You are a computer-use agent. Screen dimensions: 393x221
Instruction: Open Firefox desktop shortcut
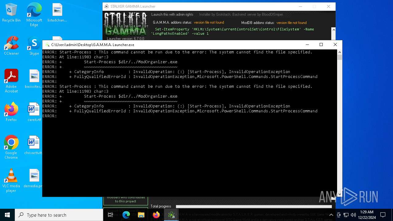coord(11,112)
